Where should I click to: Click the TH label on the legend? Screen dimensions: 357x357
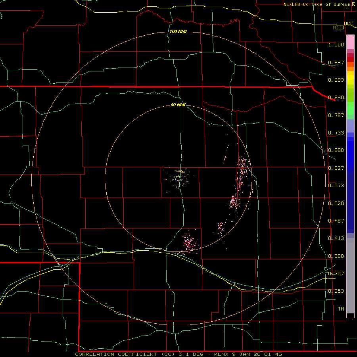(x=341, y=309)
